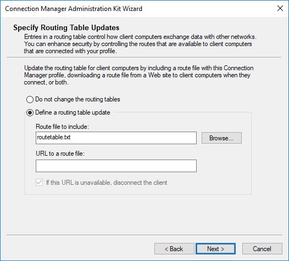Close the Connection Manager Administration Kit Wizard
This screenshot has height=261, width=289.
(x=280, y=8)
